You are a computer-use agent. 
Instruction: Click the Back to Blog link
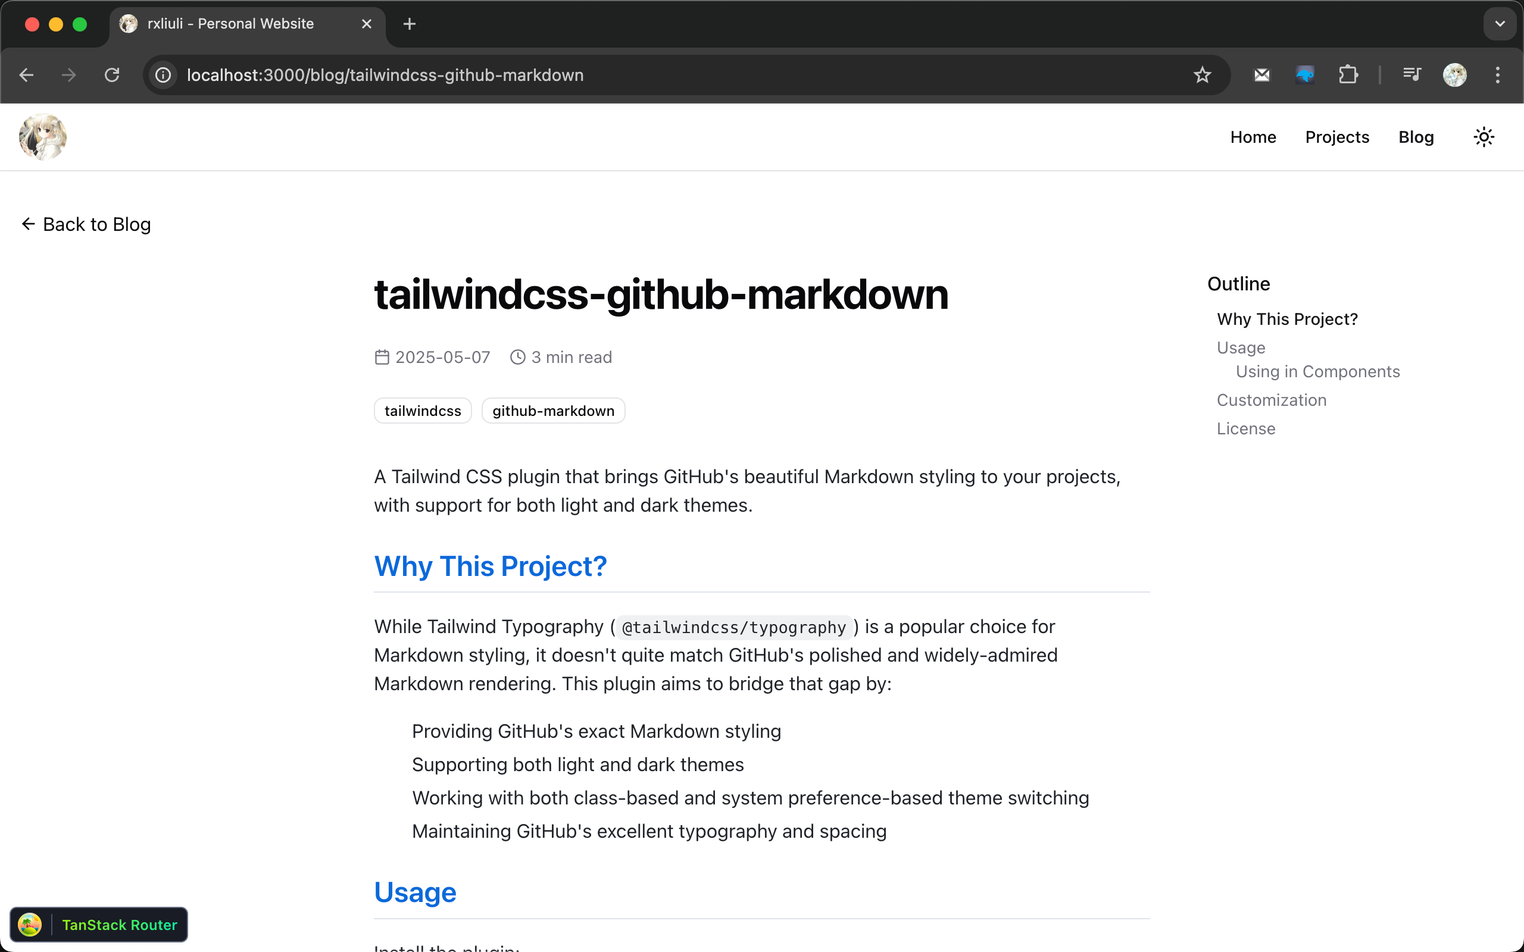pyautogui.click(x=87, y=224)
